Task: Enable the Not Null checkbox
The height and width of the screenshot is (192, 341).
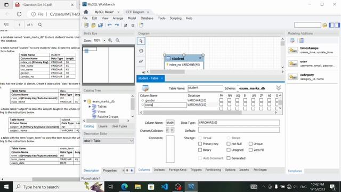Action: coord(229,143)
